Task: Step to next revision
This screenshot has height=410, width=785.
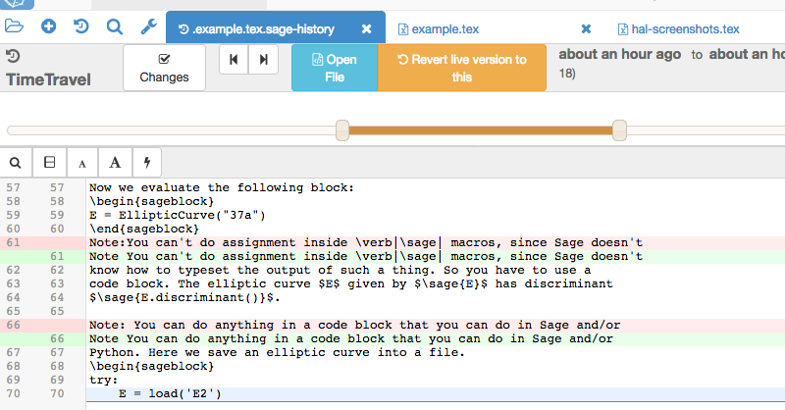Action: pyautogui.click(x=263, y=61)
